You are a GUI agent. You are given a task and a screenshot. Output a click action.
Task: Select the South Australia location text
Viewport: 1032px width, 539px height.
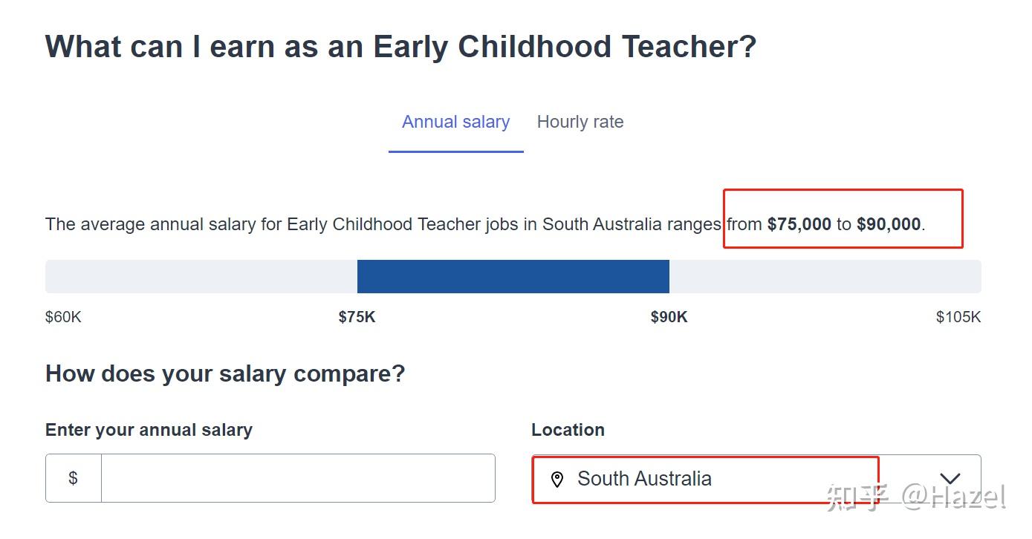[644, 479]
